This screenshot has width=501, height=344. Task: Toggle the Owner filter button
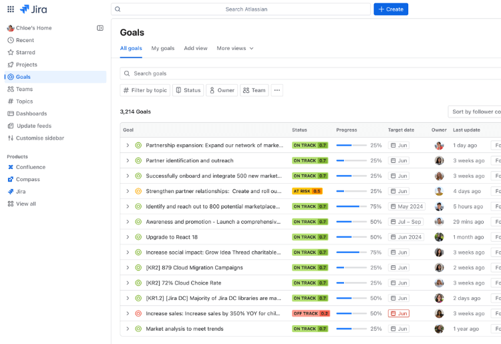221,90
